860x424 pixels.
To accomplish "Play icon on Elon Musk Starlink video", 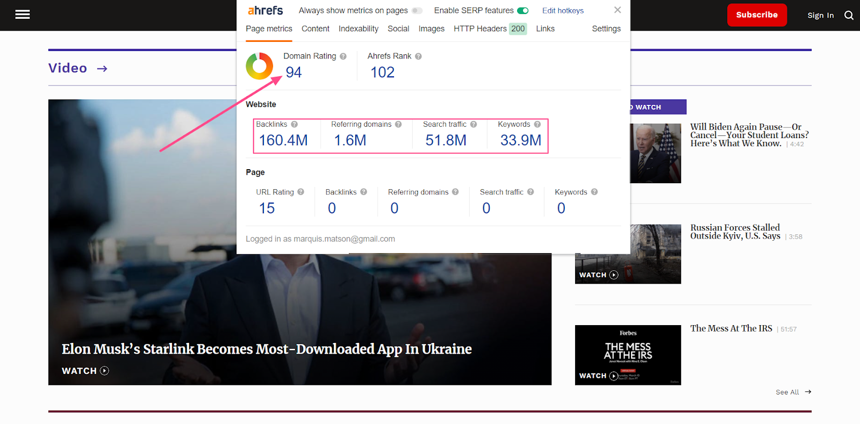I will pos(105,371).
